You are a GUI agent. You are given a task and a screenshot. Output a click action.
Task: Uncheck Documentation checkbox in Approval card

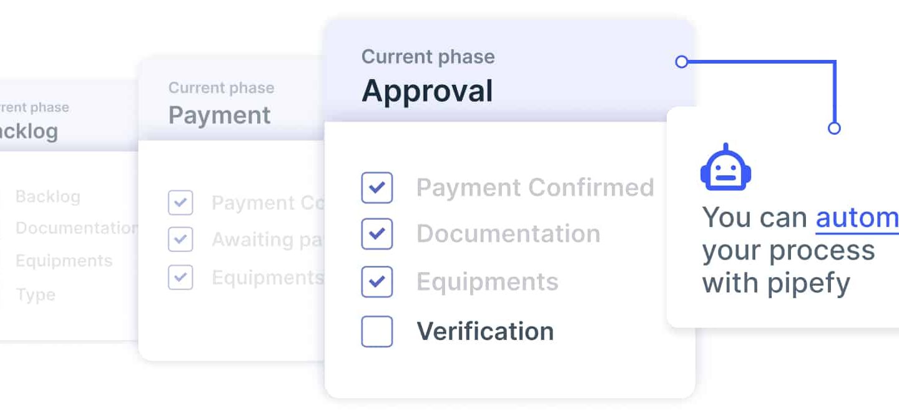[377, 234]
